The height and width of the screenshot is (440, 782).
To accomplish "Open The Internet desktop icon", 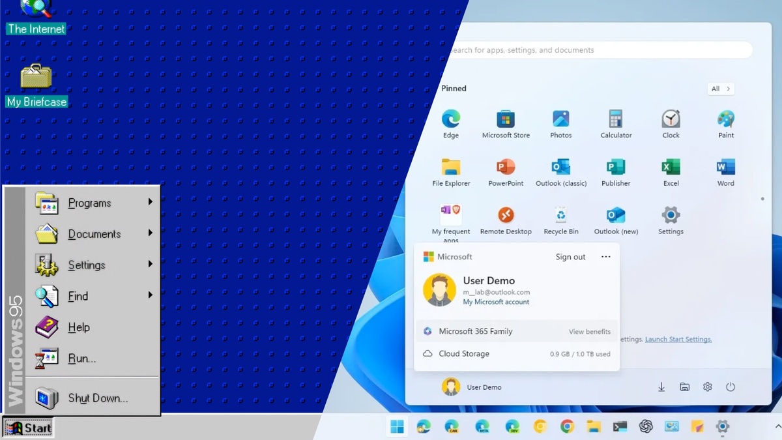I will [36, 17].
